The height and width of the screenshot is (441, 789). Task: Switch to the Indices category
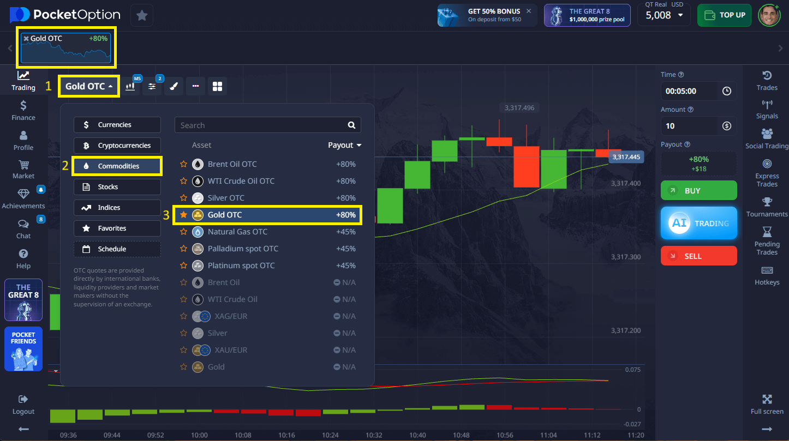tap(117, 208)
